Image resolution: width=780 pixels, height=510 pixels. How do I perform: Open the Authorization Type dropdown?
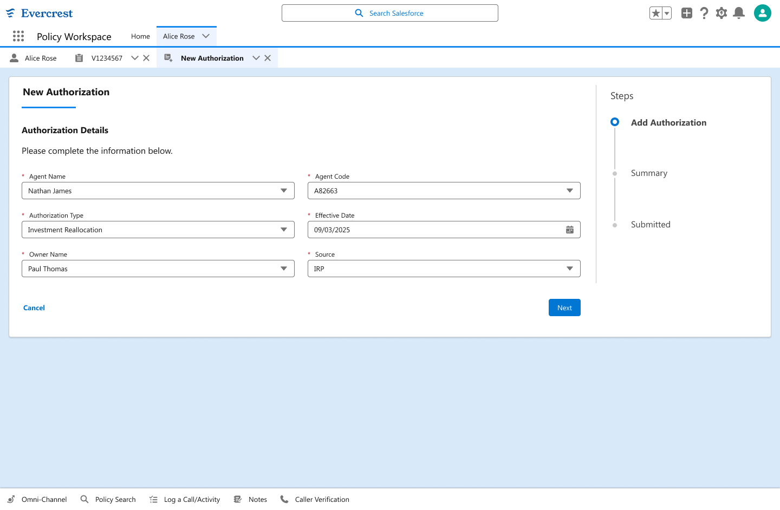click(x=158, y=230)
